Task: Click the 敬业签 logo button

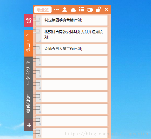Action: coord(43,10)
